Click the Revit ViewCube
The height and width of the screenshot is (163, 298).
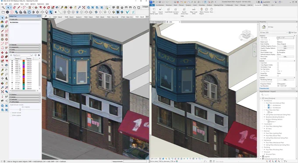click(246, 35)
